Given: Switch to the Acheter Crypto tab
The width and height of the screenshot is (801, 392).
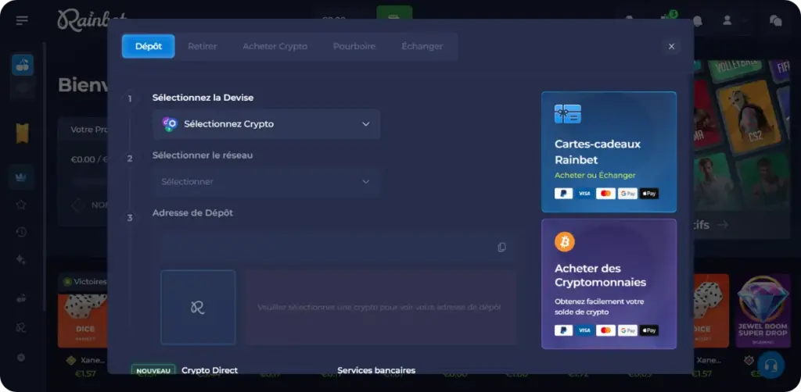Looking at the screenshot, I should point(275,46).
